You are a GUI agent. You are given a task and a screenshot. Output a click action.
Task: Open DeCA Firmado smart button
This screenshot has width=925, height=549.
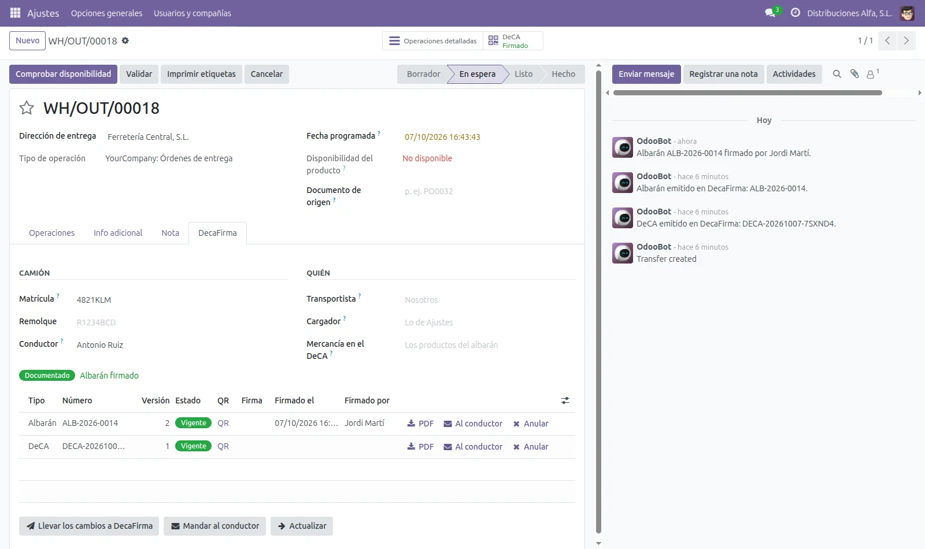click(513, 41)
